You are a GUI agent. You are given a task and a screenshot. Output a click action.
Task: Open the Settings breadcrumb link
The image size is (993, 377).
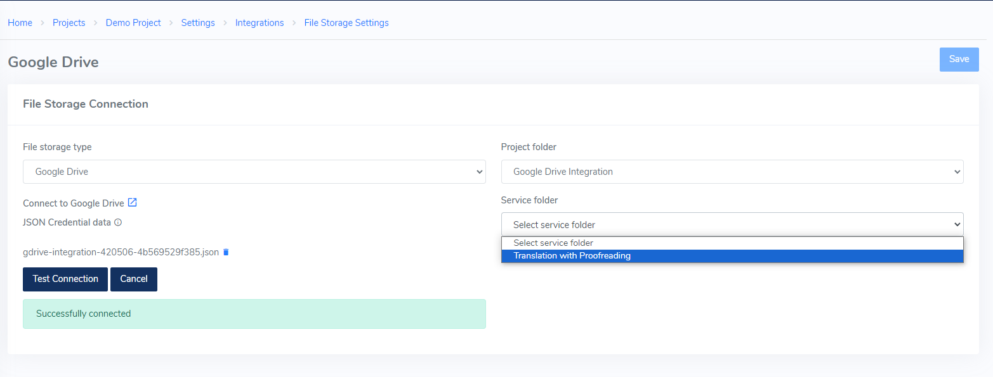click(x=198, y=23)
